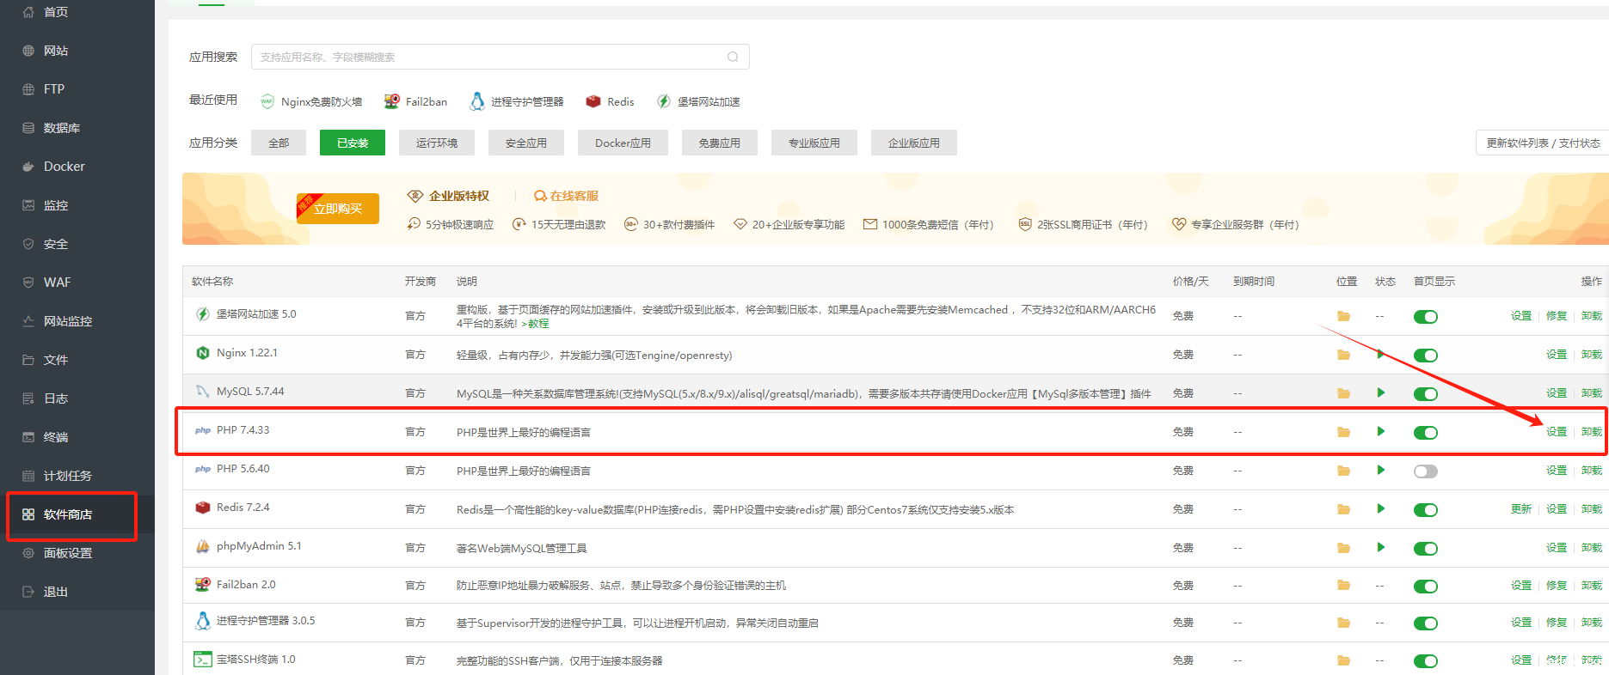Screen dimensions: 1609x675
Task: Click play status icon for phpMyAdmin 5.1
Action: tap(1380, 548)
